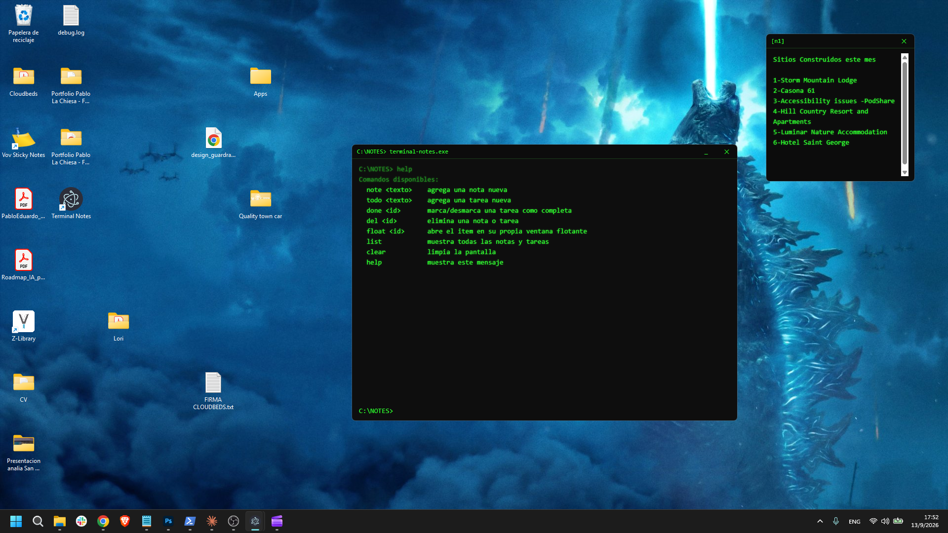The width and height of the screenshot is (948, 533).
Task: Open the purple clapperboard taskbar app
Action: tap(277, 521)
